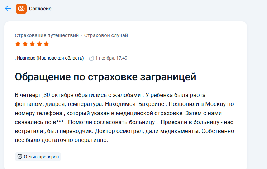Click the clock icon beside the date
The height and width of the screenshot is (169, 267).
(91, 58)
